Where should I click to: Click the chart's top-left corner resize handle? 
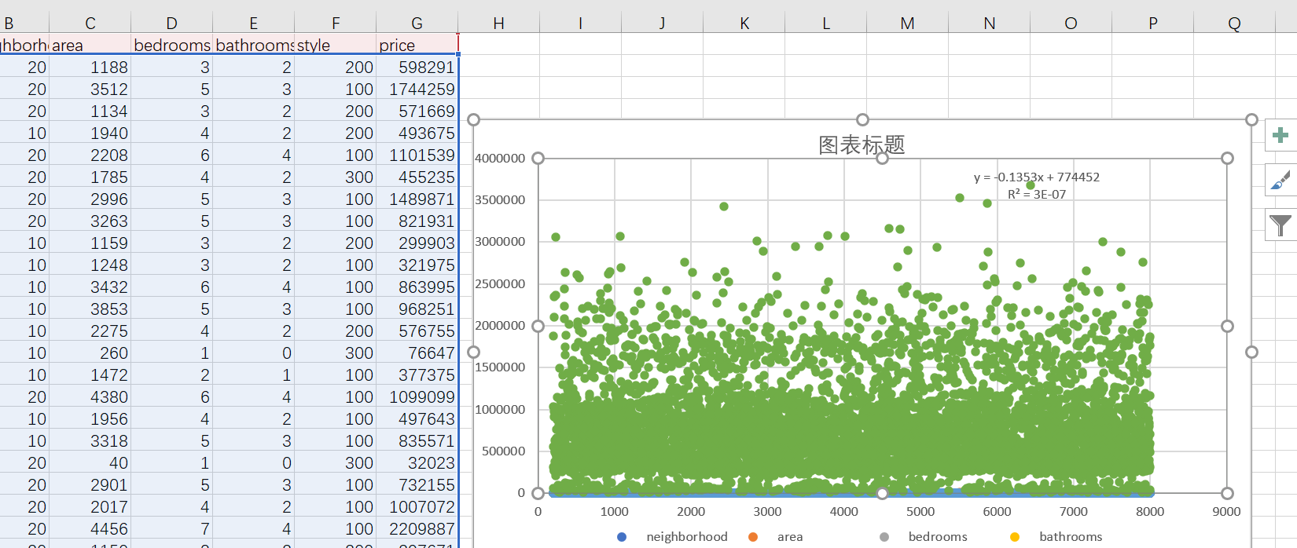click(x=473, y=119)
